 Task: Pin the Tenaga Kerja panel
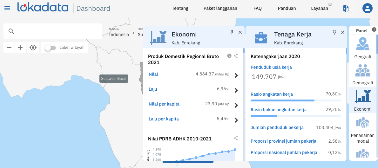(334, 32)
